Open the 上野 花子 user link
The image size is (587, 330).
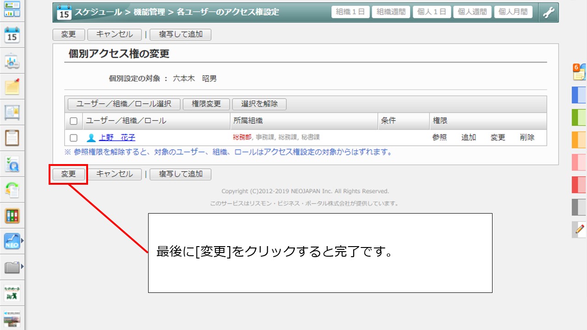pyautogui.click(x=117, y=137)
